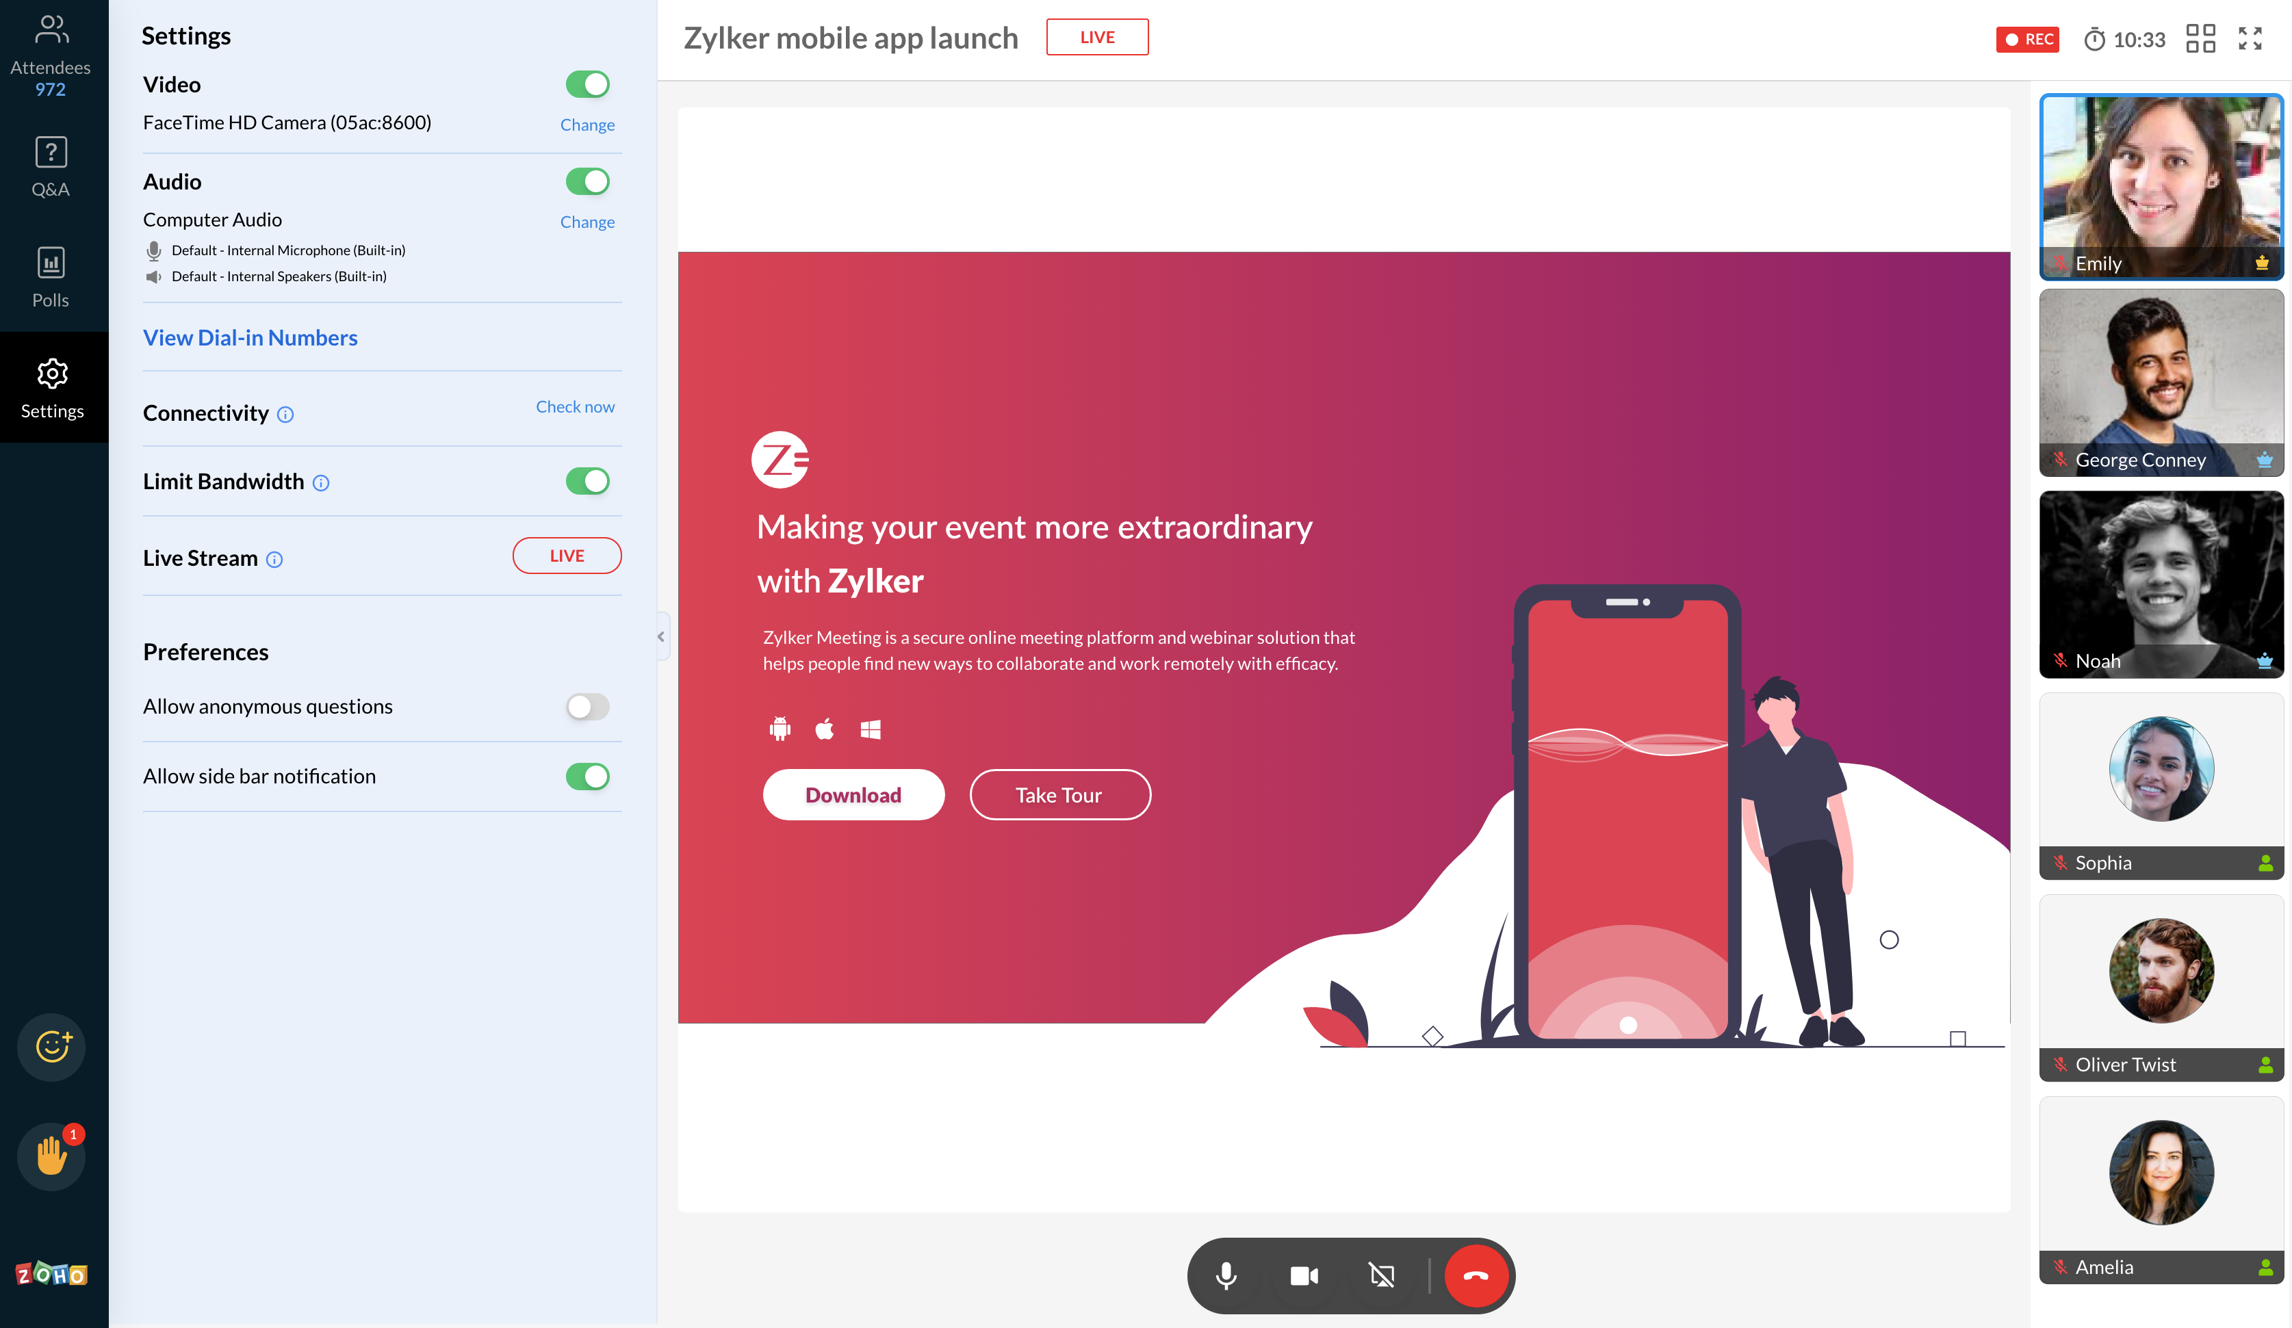
Task: Select Settings tab in left panel
Action: [x=52, y=391]
